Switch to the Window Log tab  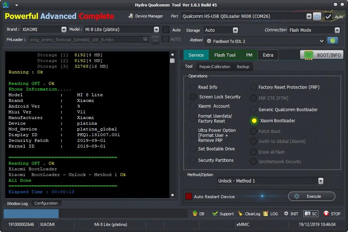coord(17,203)
